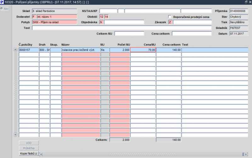Viewport: 252px width, 158px height.
Task: Click the Datum field 07.11.2017
Action: click(239, 34)
